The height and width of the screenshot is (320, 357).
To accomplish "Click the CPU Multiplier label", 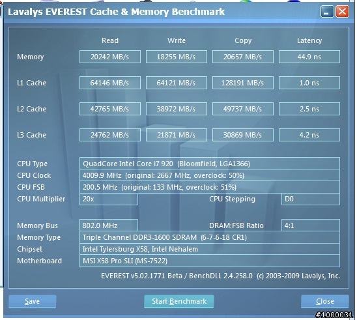I will pos(41,199).
